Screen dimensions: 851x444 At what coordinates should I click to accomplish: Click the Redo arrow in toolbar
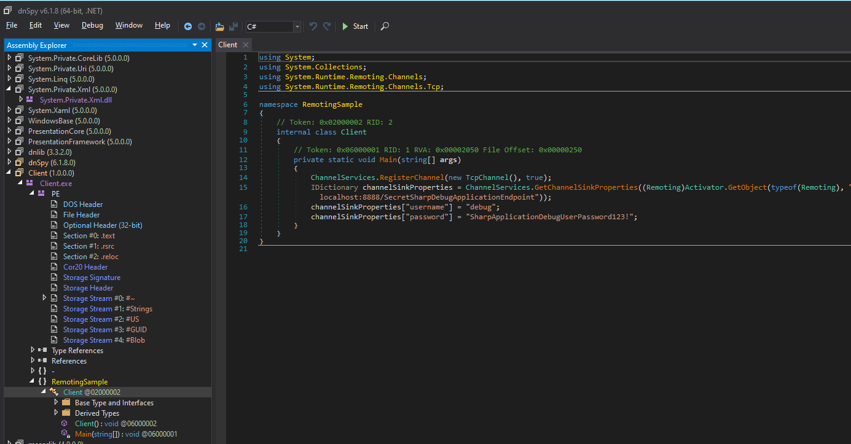coord(327,26)
